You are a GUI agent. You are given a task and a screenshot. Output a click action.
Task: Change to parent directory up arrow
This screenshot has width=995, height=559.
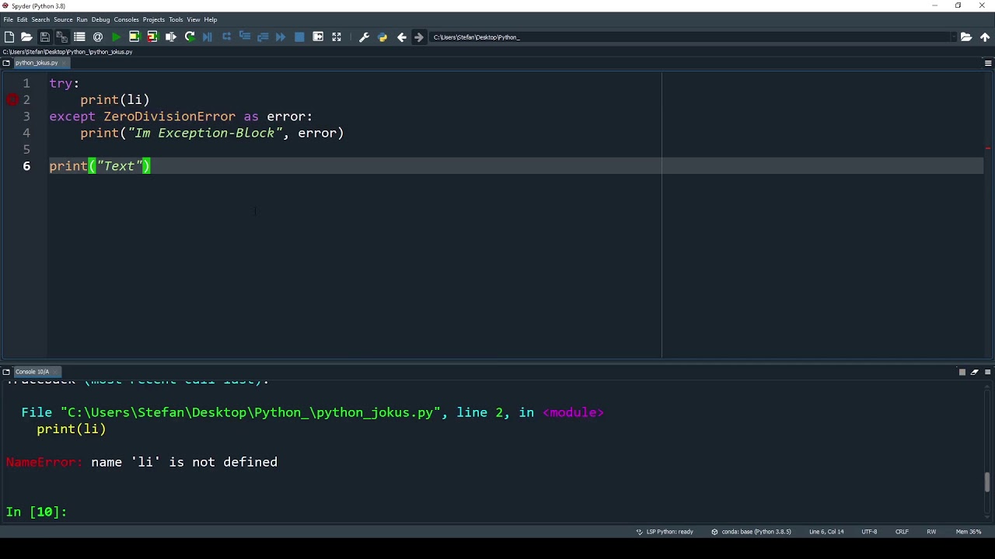[985, 36]
